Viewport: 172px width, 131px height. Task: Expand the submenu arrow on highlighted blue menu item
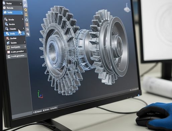pos(24,33)
